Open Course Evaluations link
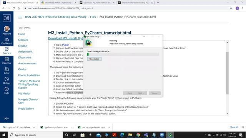 pos(29,75)
